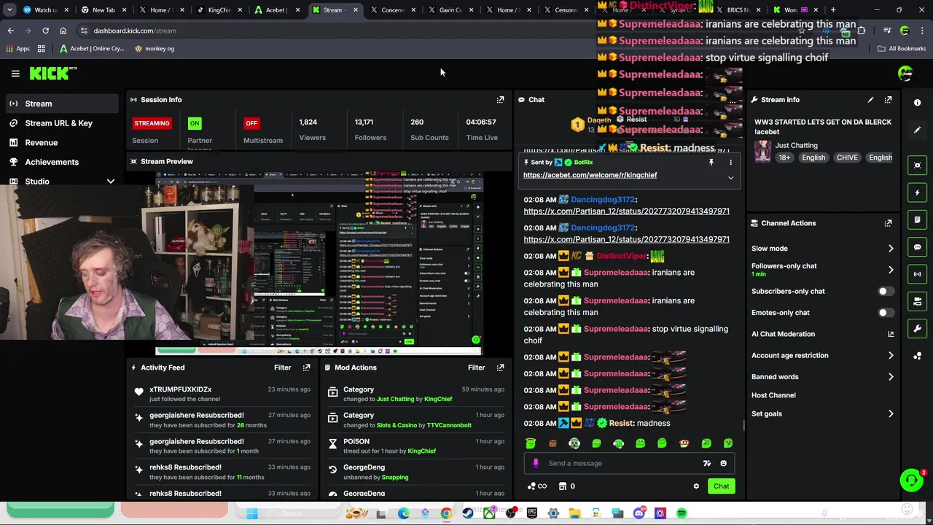Image resolution: width=933 pixels, height=525 pixels.
Task: Send message with green Chat button
Action: (721, 486)
